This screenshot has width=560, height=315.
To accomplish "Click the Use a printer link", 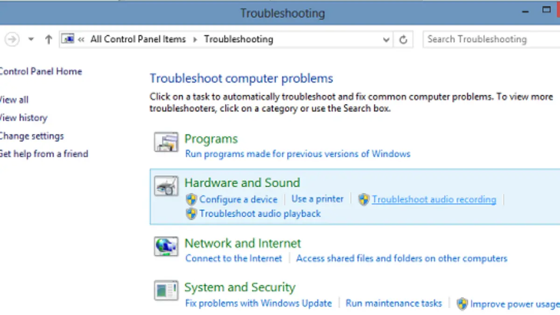I will tap(317, 199).
